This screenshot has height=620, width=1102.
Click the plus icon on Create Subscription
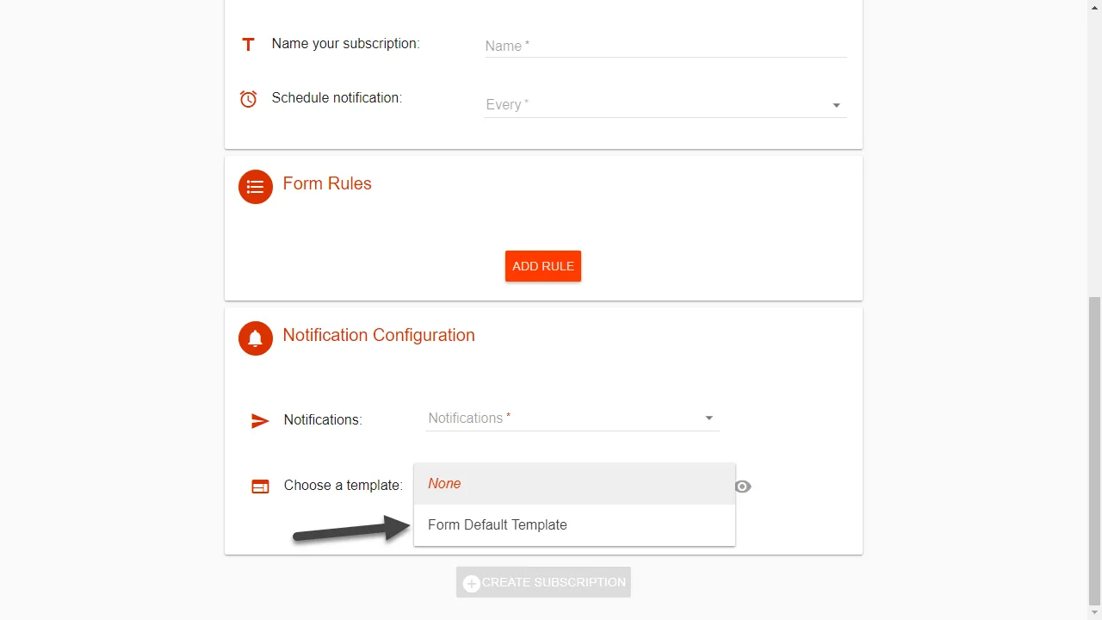pos(472,584)
